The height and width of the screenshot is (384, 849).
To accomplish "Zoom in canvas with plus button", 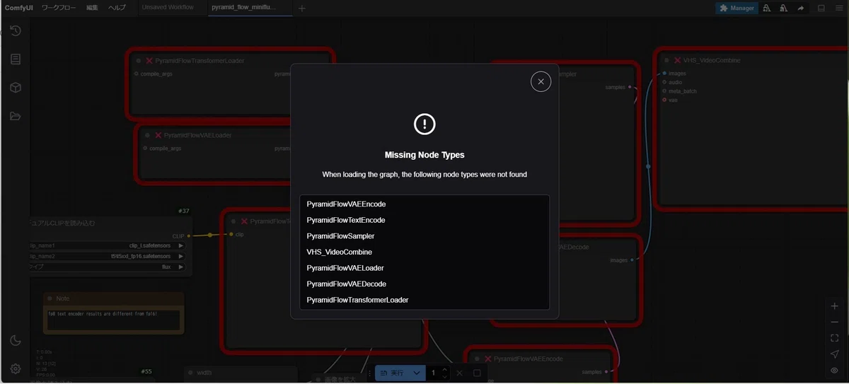I will (835, 306).
